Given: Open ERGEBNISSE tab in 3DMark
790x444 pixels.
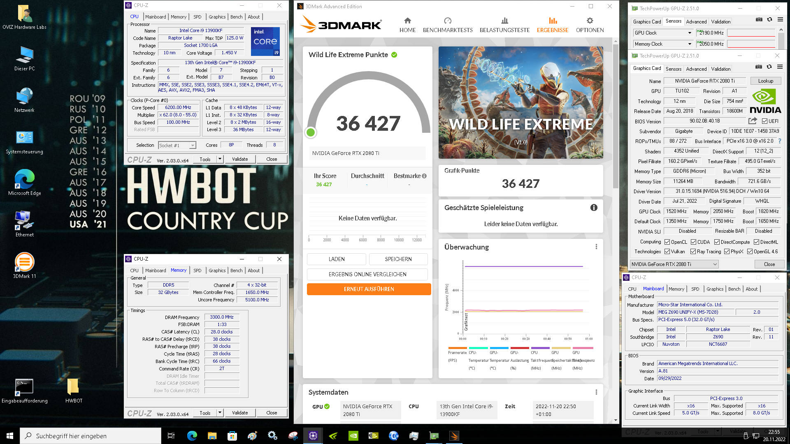Looking at the screenshot, I should [x=552, y=25].
